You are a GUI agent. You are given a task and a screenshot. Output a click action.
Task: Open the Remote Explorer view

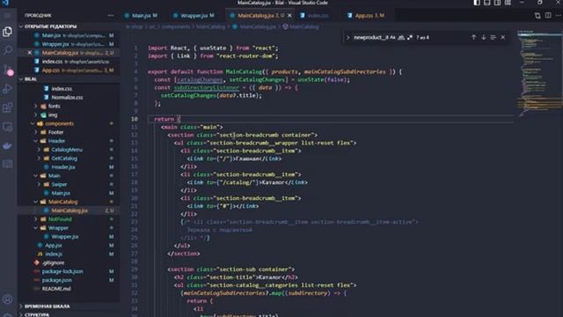7,127
